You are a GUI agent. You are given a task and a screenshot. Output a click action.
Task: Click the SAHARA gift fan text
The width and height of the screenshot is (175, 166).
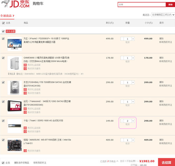45,74
